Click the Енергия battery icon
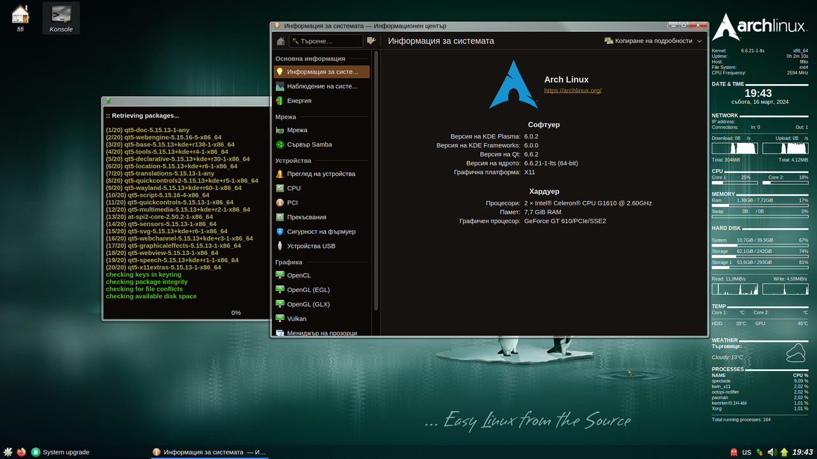This screenshot has height=459, width=817. (280, 101)
